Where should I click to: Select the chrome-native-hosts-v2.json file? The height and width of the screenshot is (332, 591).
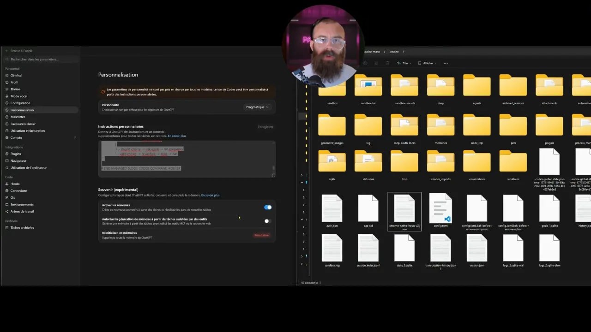pyautogui.click(x=404, y=212)
